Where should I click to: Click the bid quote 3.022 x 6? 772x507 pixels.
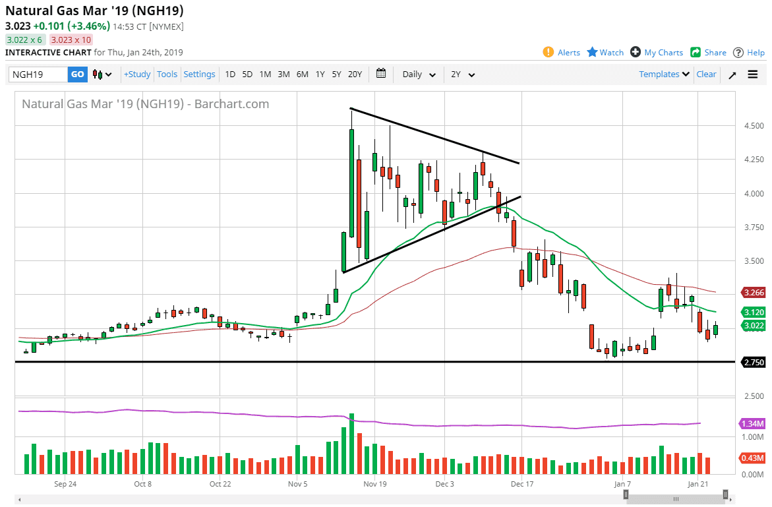[24, 40]
